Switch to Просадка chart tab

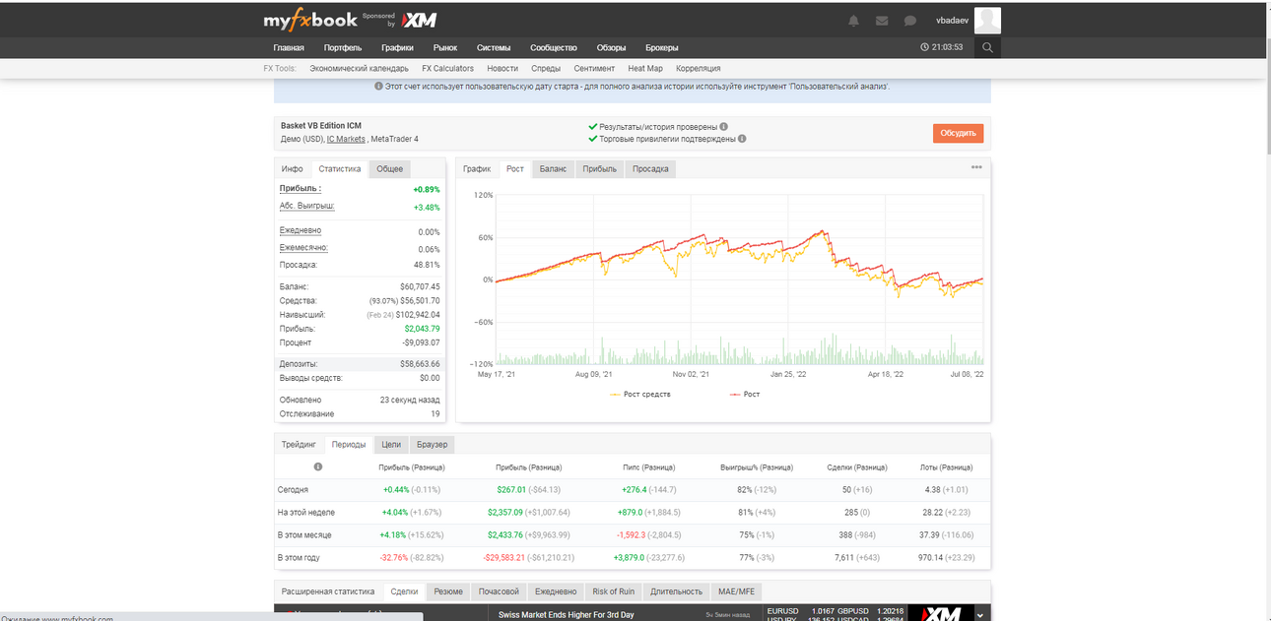point(650,169)
